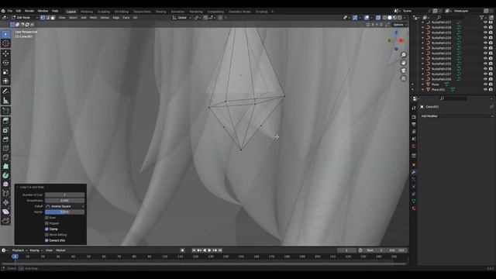Open the Playback popover in timeline
496x279 pixels.
19,250
